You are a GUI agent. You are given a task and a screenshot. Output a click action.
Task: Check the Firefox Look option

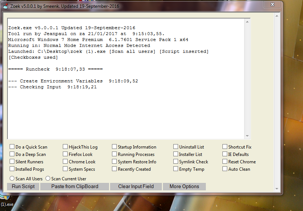[65, 154]
